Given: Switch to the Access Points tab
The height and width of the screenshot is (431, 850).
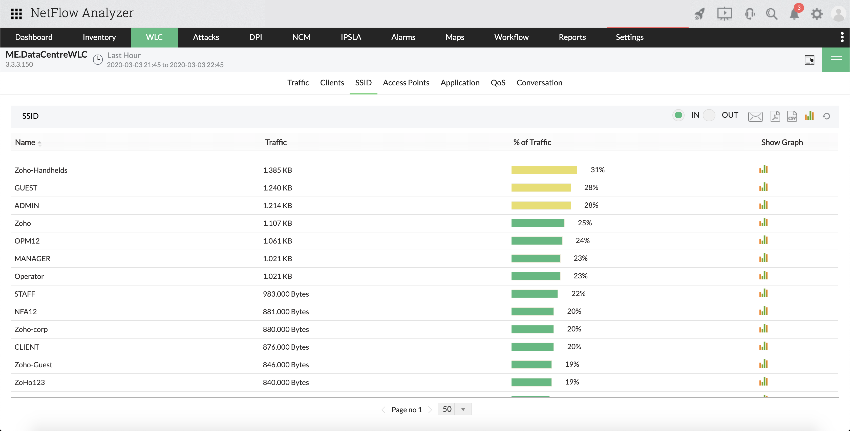Looking at the screenshot, I should click(406, 83).
